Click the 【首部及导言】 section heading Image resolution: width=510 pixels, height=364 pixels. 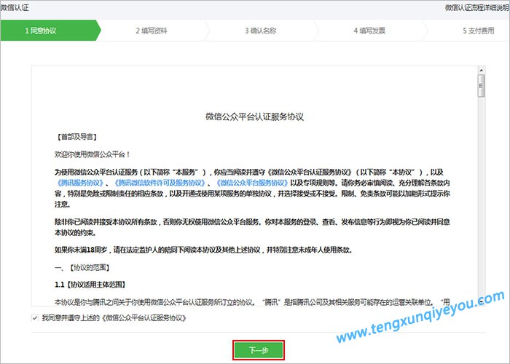(76, 137)
